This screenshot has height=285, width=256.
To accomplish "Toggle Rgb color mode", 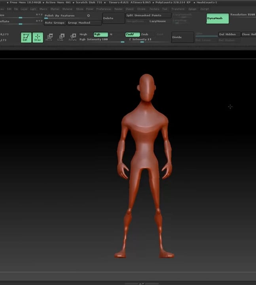I will [101, 34].
